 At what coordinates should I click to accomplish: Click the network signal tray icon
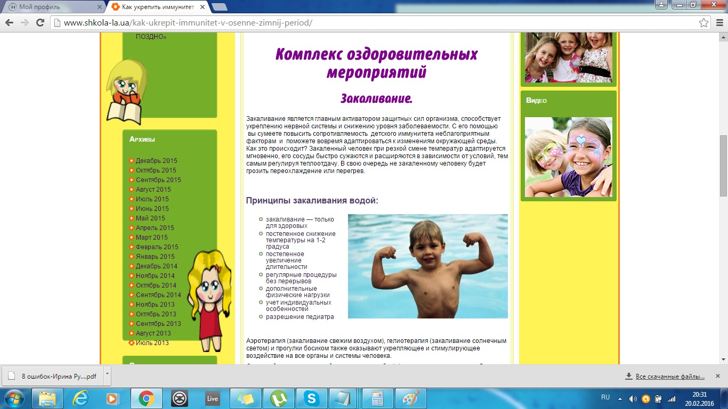[x=672, y=398]
